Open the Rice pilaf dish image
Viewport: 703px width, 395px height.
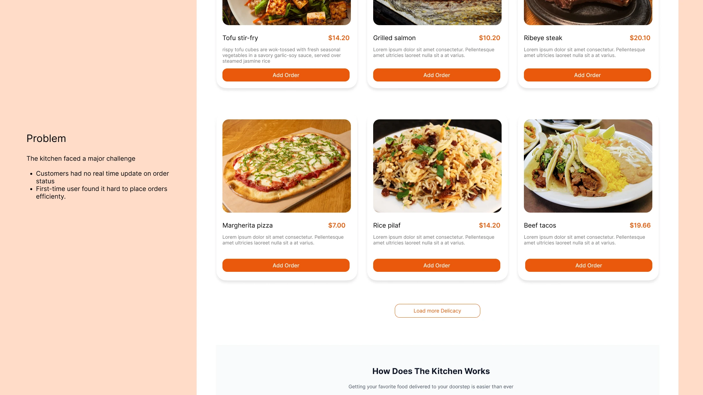click(x=437, y=166)
